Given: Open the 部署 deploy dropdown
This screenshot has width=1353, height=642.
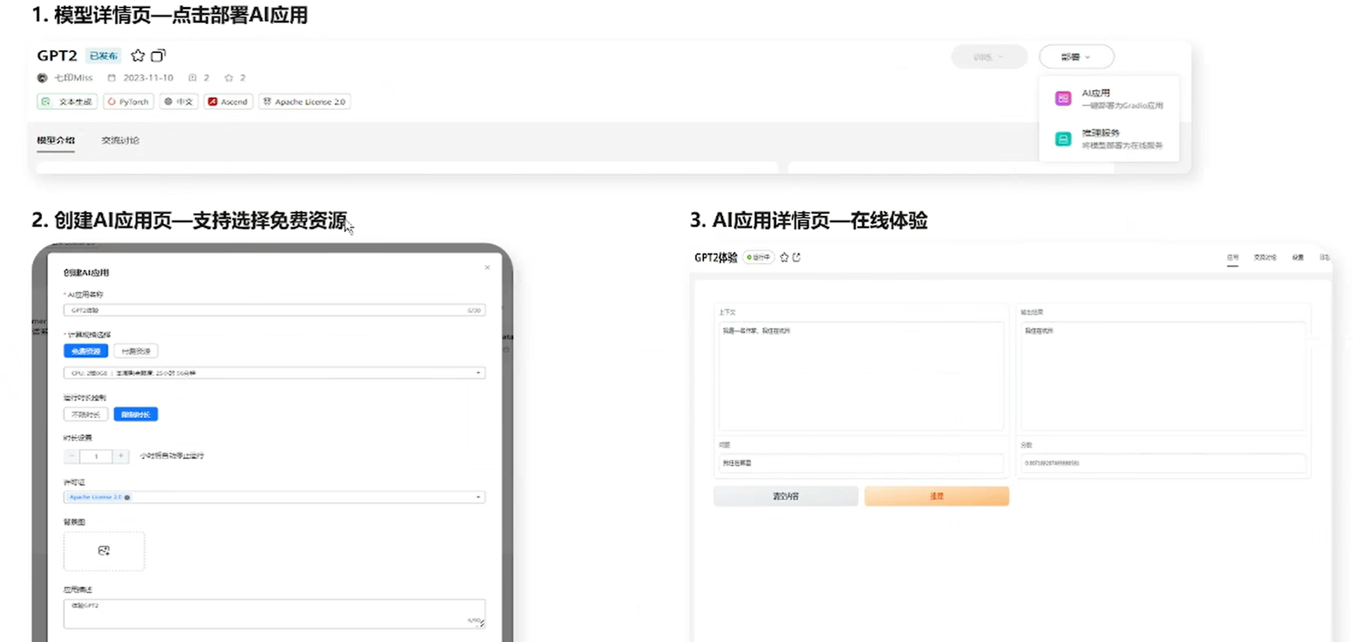Looking at the screenshot, I should click(x=1076, y=57).
